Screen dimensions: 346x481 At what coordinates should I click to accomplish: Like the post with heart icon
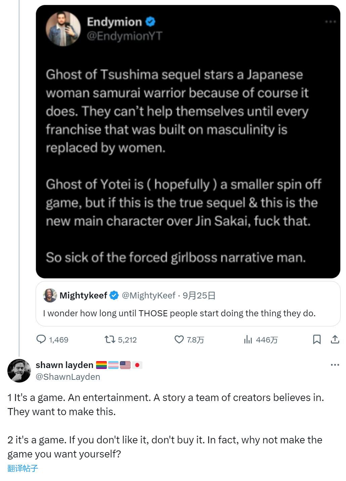coord(179,339)
